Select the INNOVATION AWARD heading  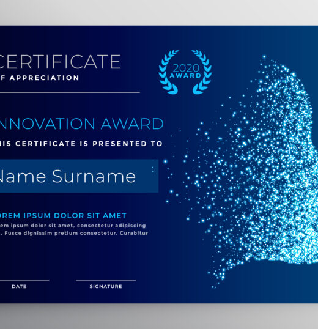point(81,124)
